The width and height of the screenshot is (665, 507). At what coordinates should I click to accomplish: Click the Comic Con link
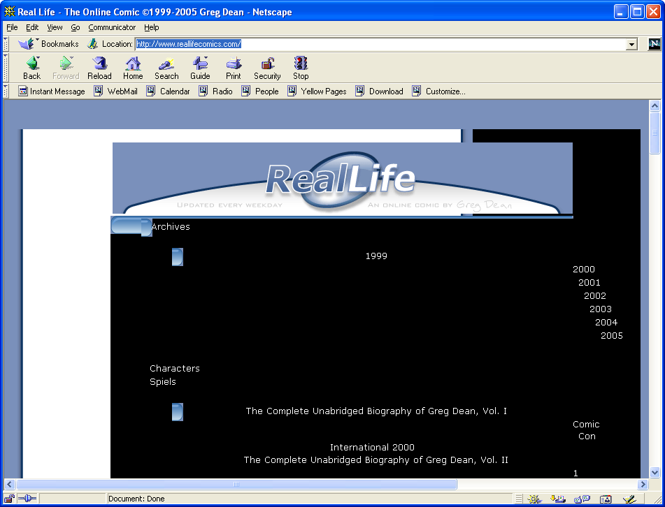click(x=586, y=430)
